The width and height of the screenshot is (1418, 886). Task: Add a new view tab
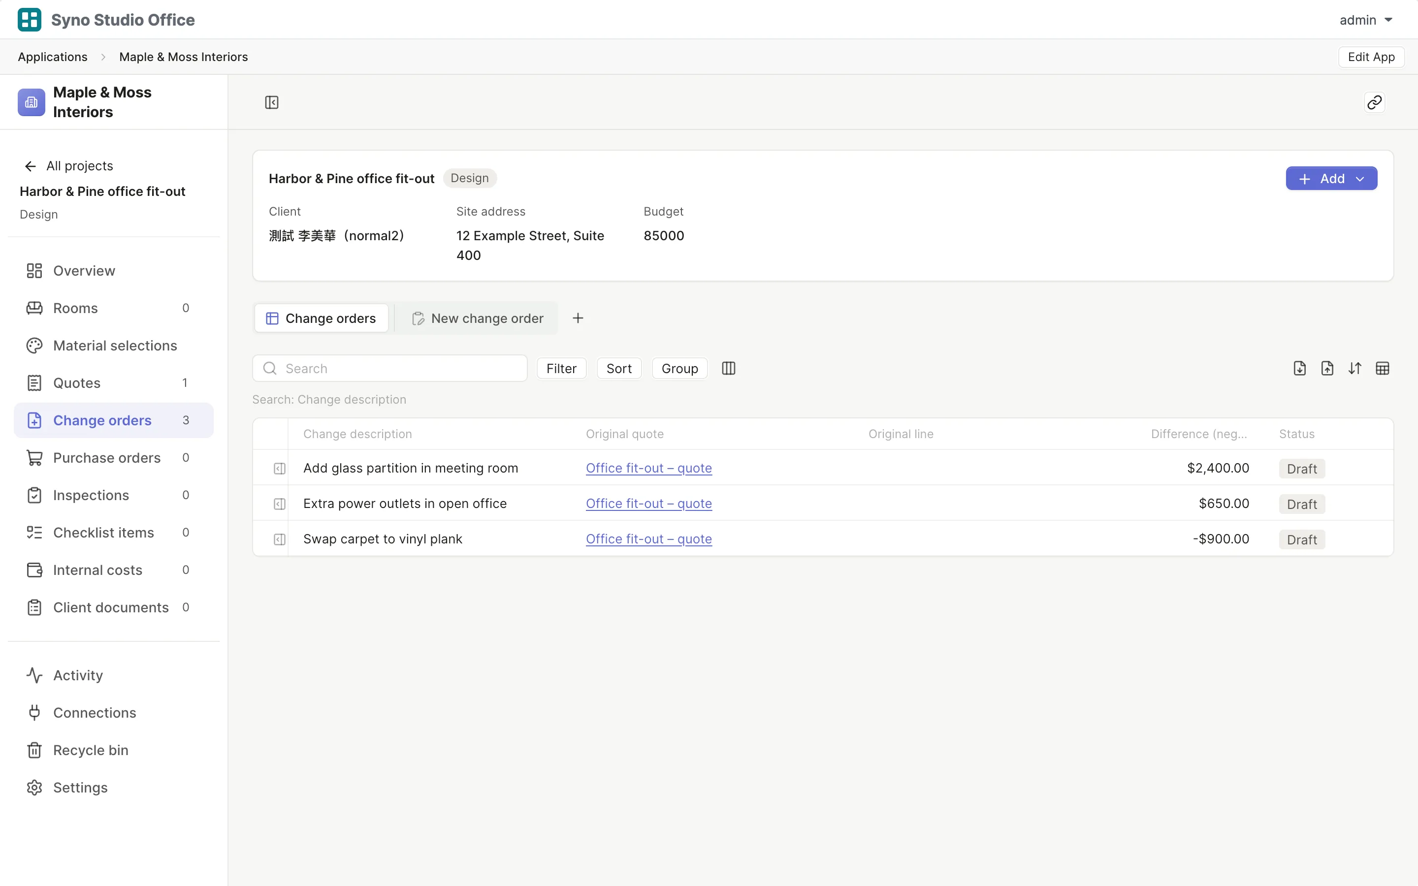pyautogui.click(x=578, y=318)
